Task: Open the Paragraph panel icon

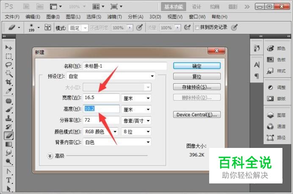Action: click(257, 76)
